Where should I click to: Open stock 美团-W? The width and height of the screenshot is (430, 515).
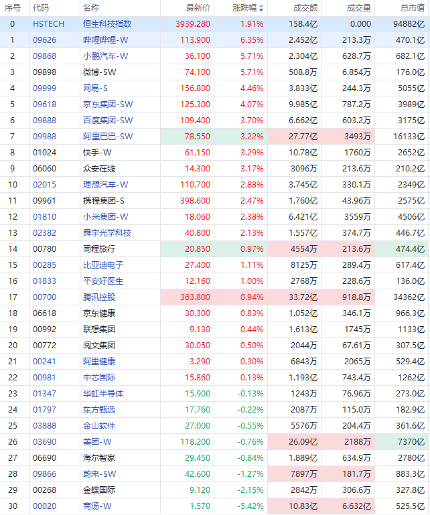coord(97,443)
